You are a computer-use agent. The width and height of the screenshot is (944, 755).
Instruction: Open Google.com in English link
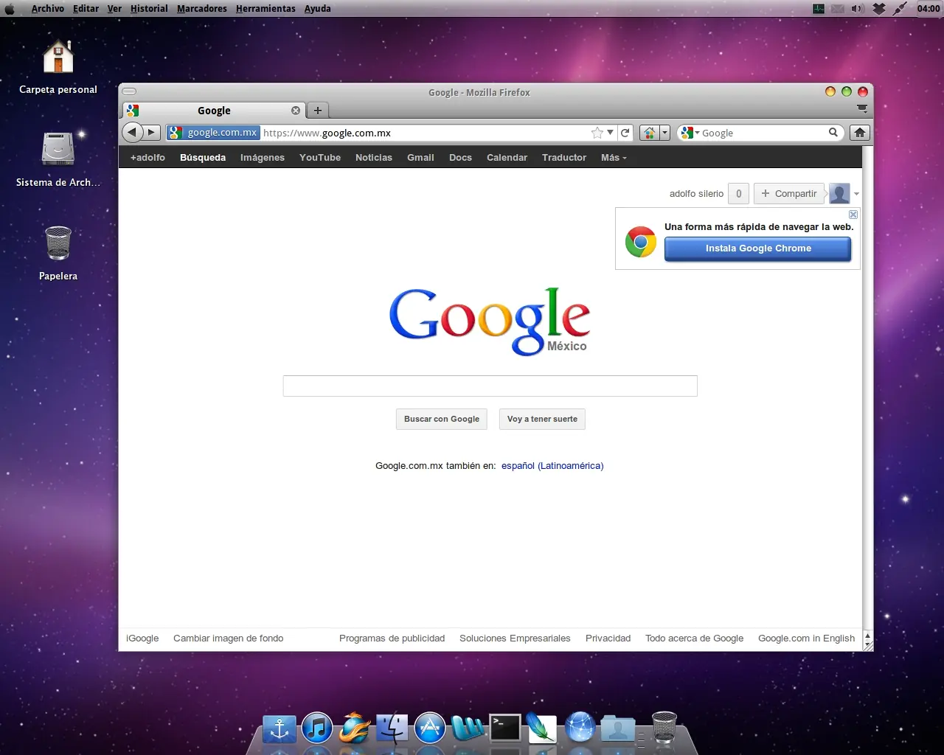[x=807, y=639]
